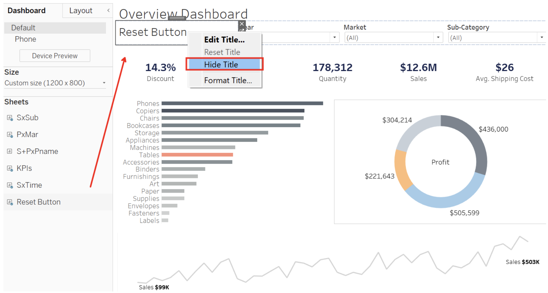Open the Sub-Category filter dropdown
Viewport: 548px width, 293px height.
542,37
